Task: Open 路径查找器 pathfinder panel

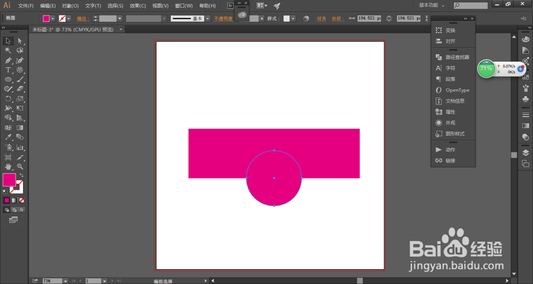Action: click(453, 57)
